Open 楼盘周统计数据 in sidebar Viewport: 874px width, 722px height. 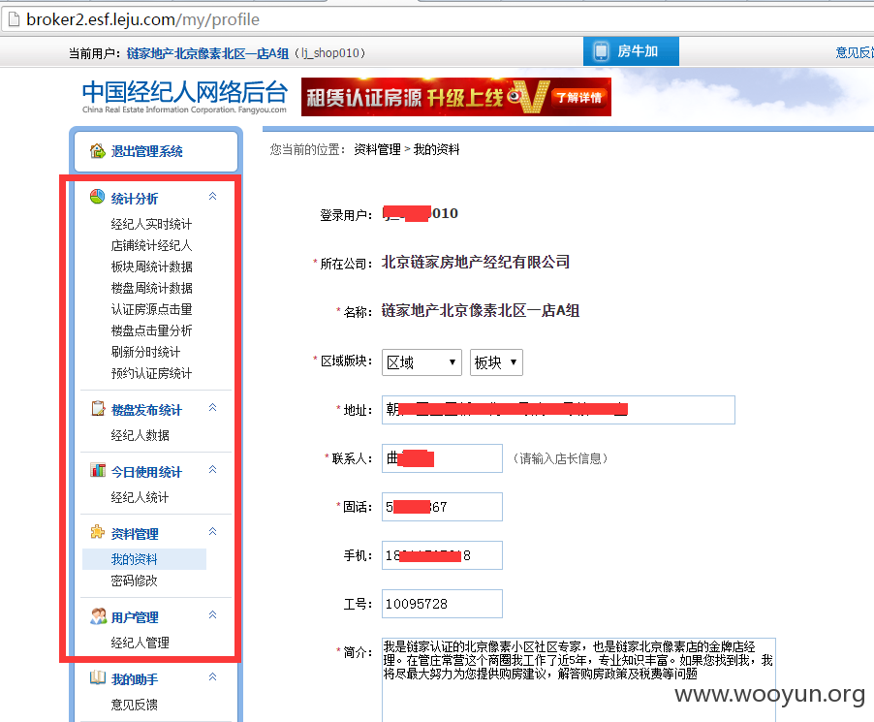click(151, 288)
